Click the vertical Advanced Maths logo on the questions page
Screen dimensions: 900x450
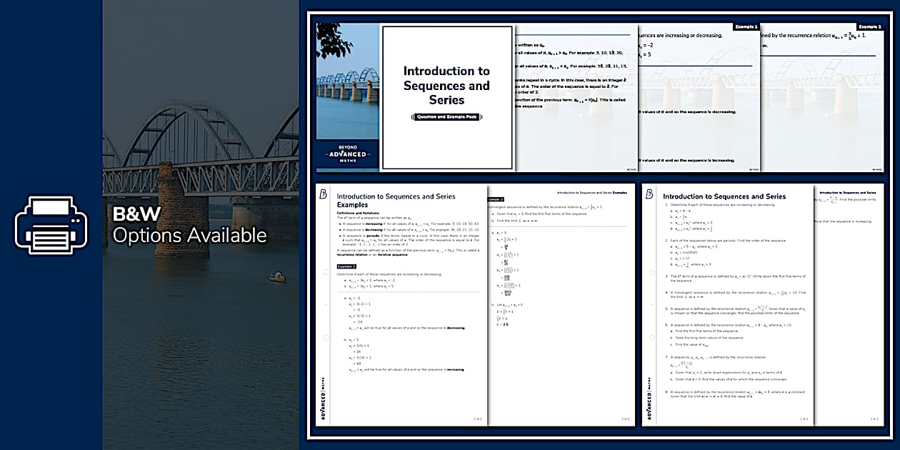649,403
